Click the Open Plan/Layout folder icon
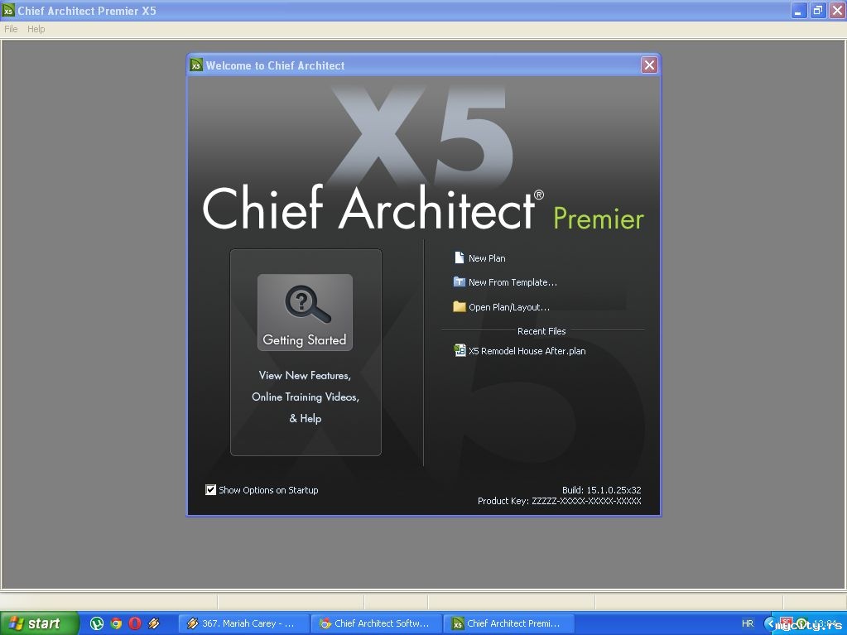The height and width of the screenshot is (635, 847). point(460,306)
